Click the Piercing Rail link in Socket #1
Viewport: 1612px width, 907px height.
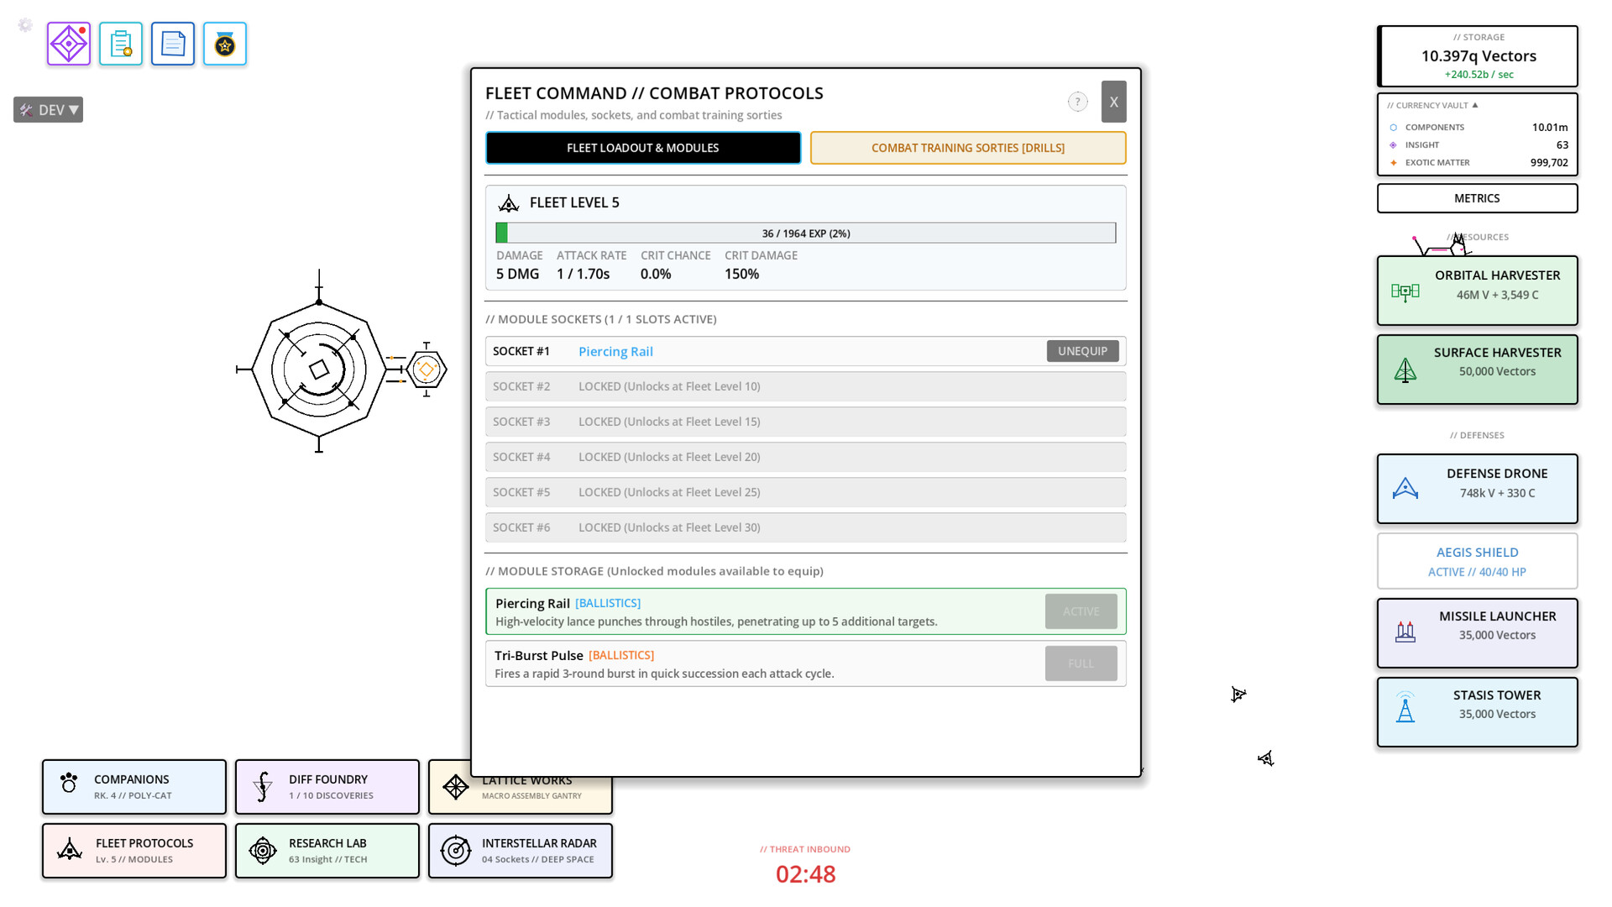(x=615, y=351)
